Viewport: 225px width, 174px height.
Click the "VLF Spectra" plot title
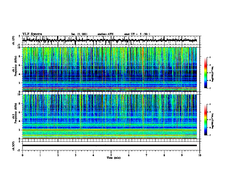click(x=32, y=34)
